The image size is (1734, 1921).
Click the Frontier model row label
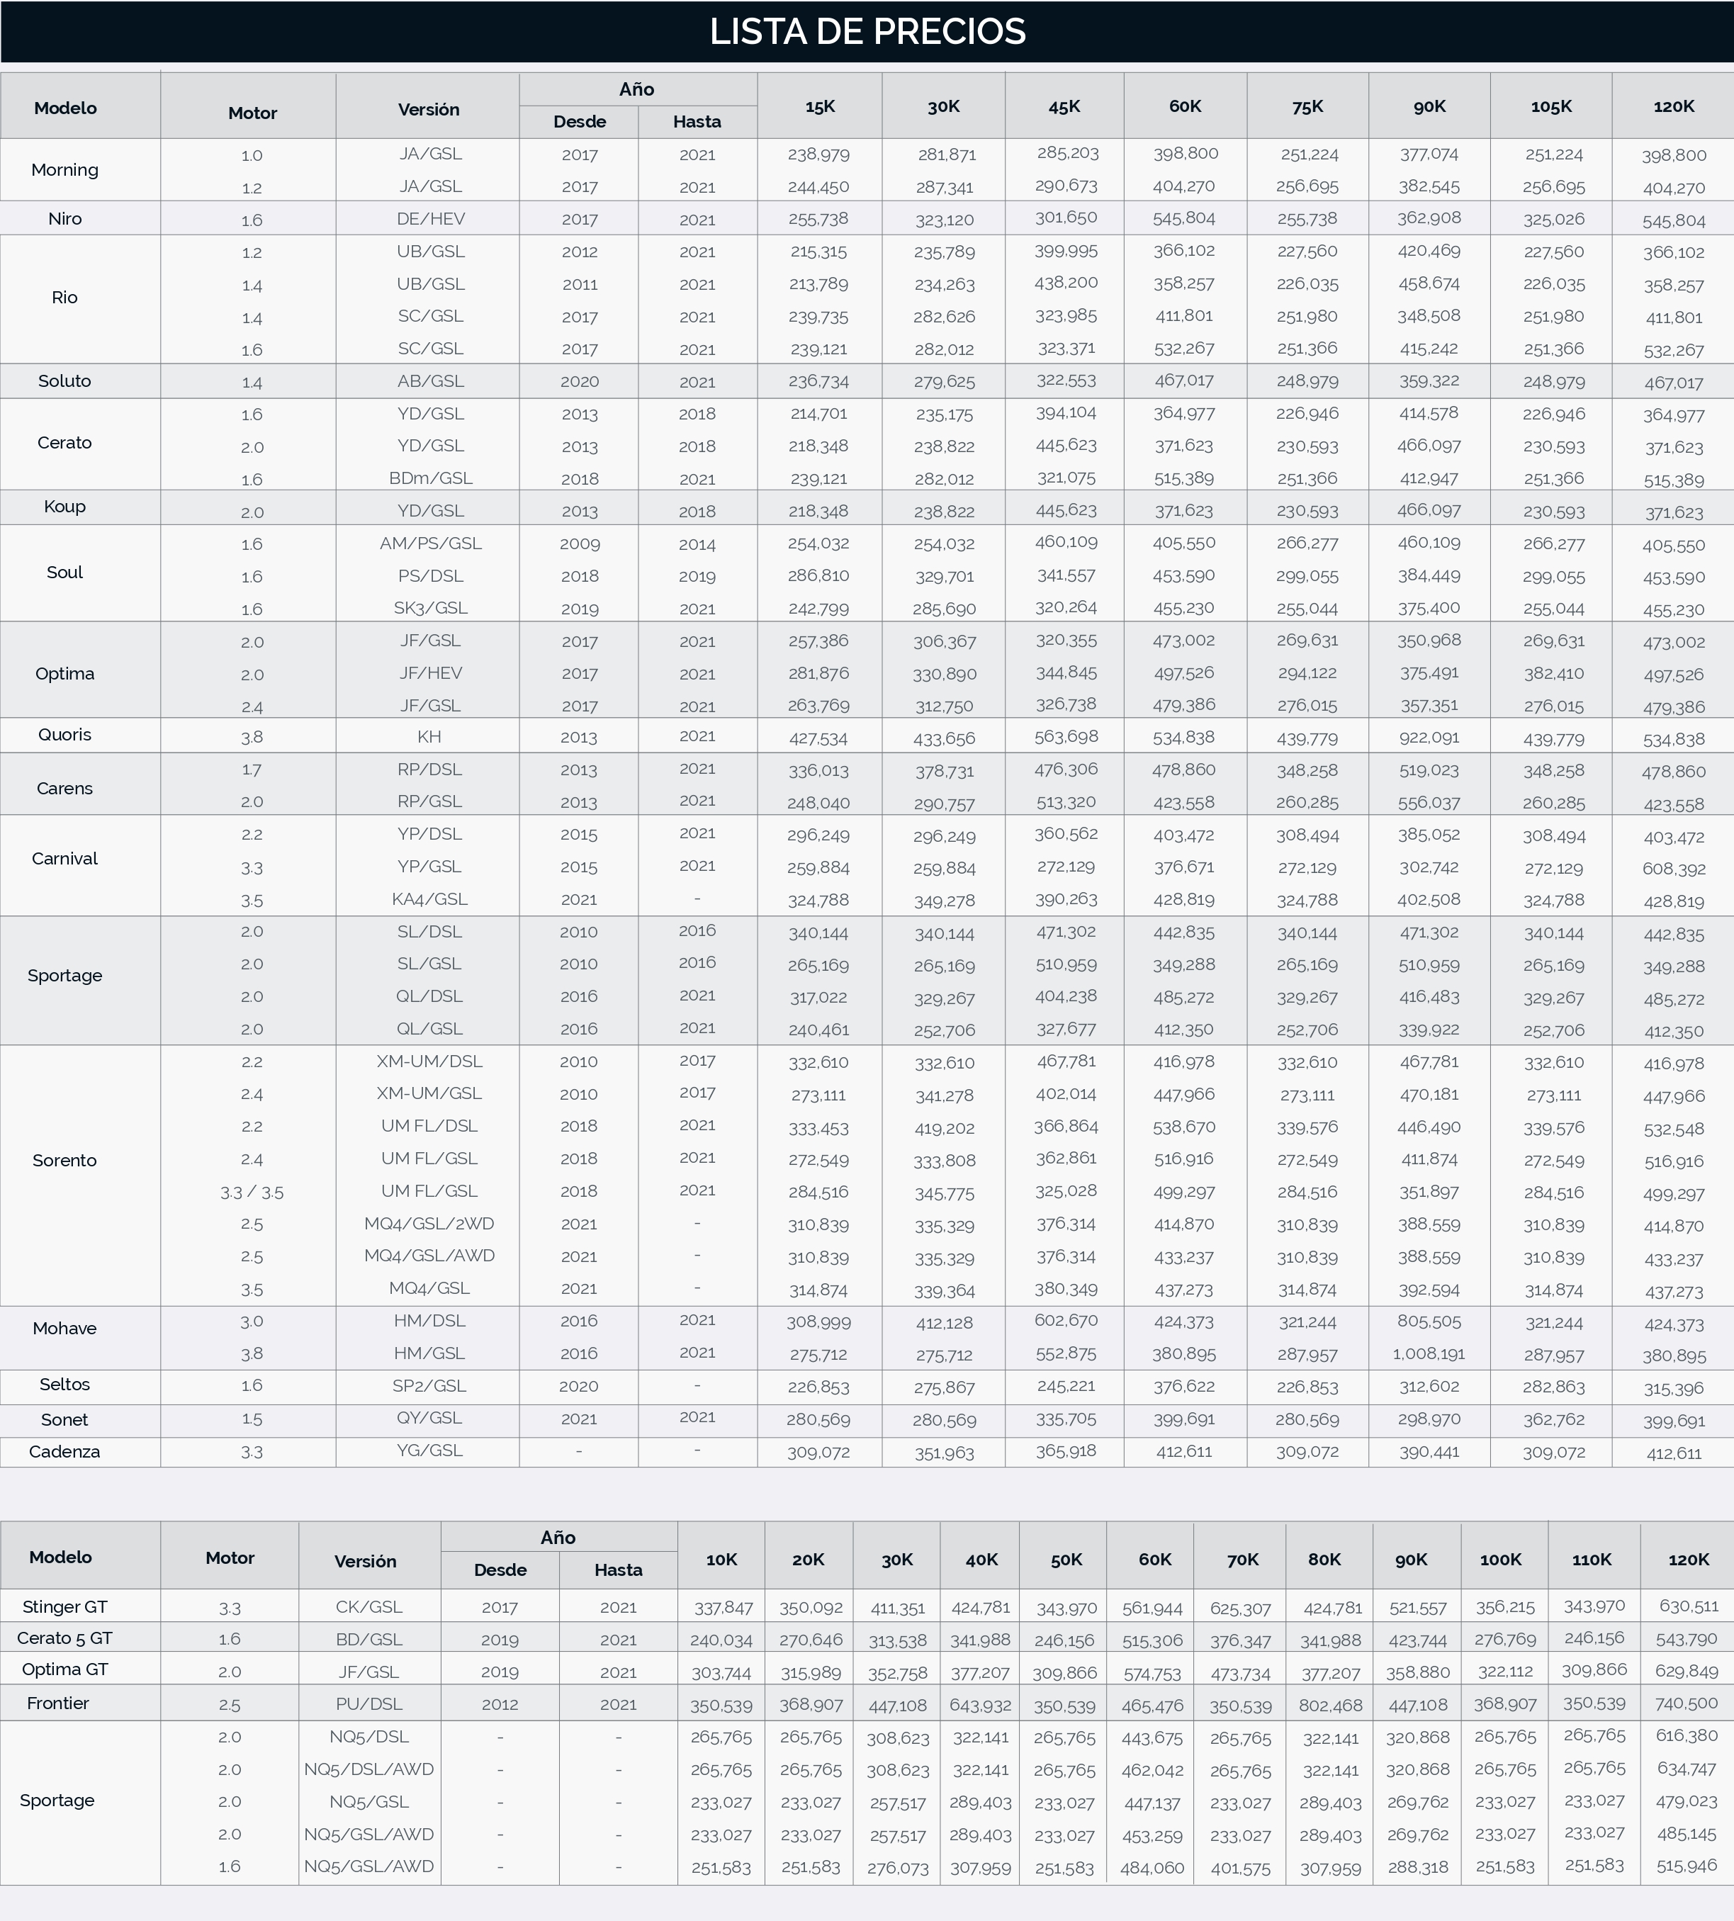[57, 1703]
